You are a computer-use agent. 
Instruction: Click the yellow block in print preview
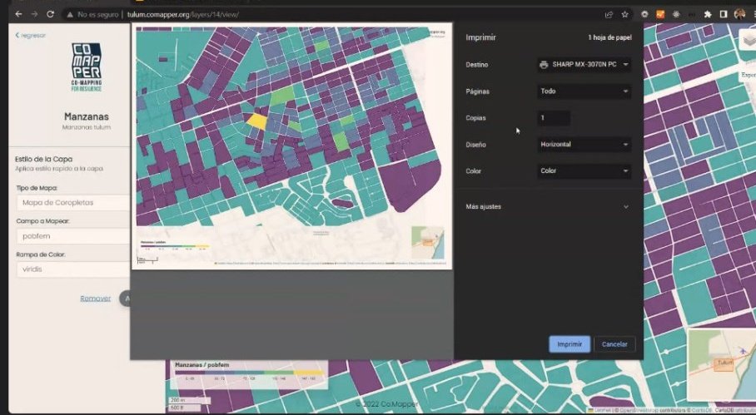coord(256,121)
